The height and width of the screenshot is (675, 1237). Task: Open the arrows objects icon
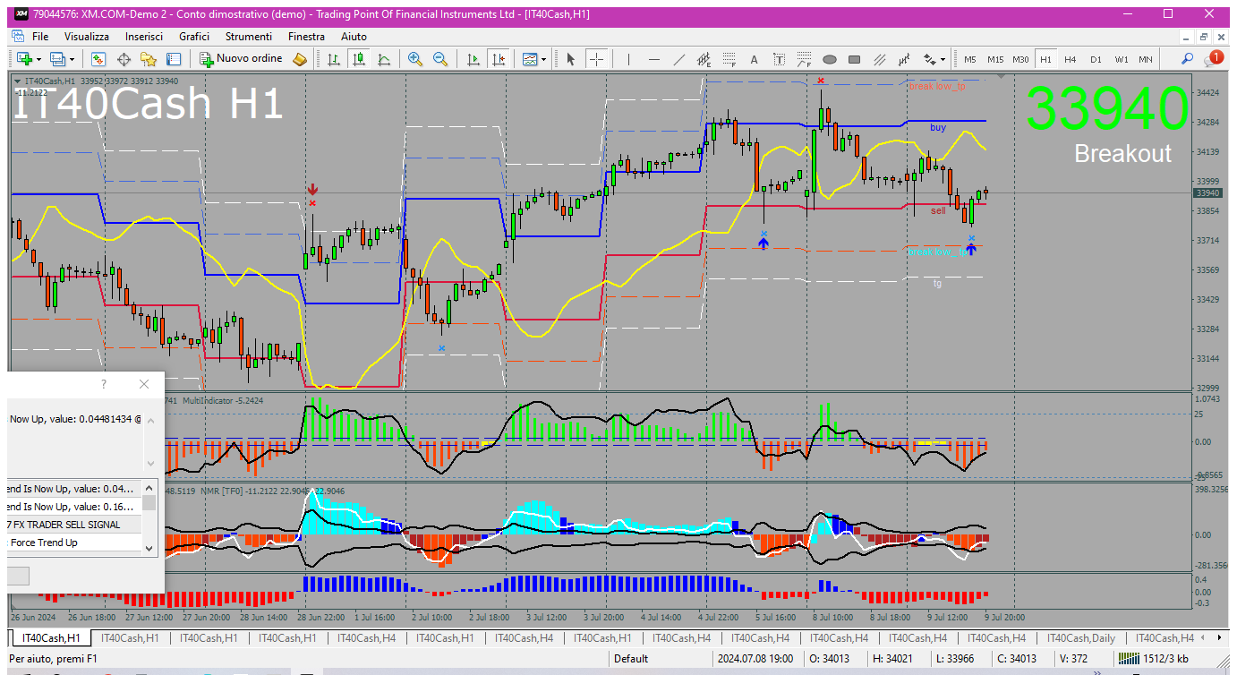tap(930, 59)
